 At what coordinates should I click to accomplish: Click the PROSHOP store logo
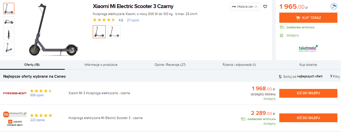(x=15, y=93)
